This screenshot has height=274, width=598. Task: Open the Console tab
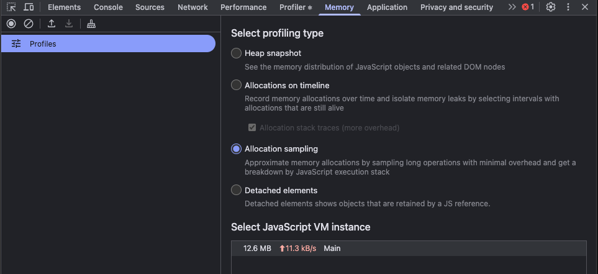(x=108, y=7)
